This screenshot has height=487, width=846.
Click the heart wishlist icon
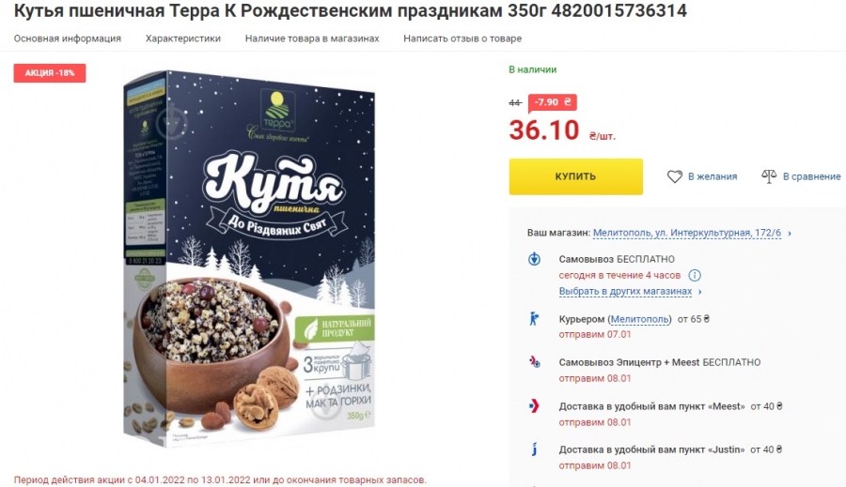tap(674, 176)
